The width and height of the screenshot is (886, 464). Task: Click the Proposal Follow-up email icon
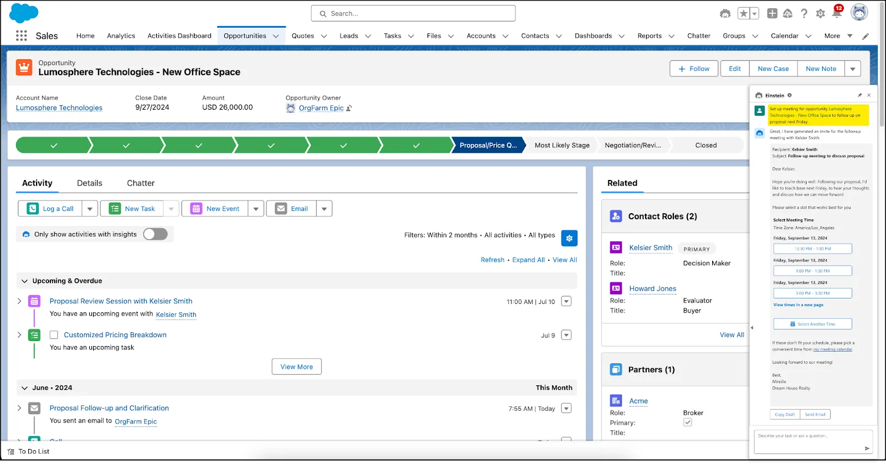pos(34,408)
